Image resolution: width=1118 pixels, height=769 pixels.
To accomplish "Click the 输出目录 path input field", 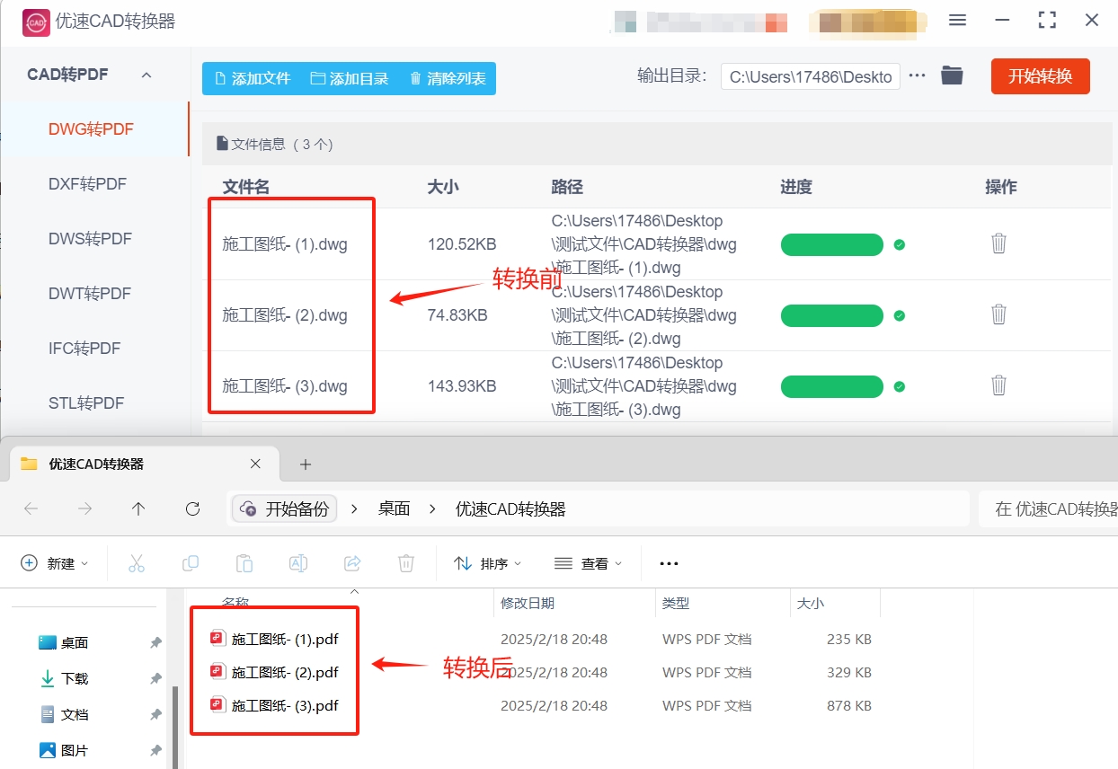I will [809, 76].
